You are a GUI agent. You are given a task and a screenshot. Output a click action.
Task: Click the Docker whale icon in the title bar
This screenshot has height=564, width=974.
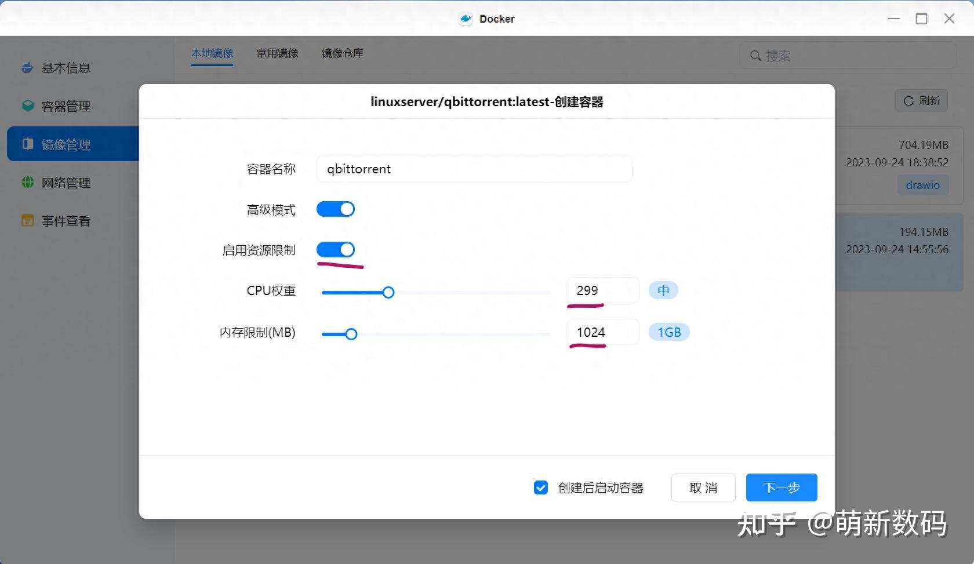465,18
